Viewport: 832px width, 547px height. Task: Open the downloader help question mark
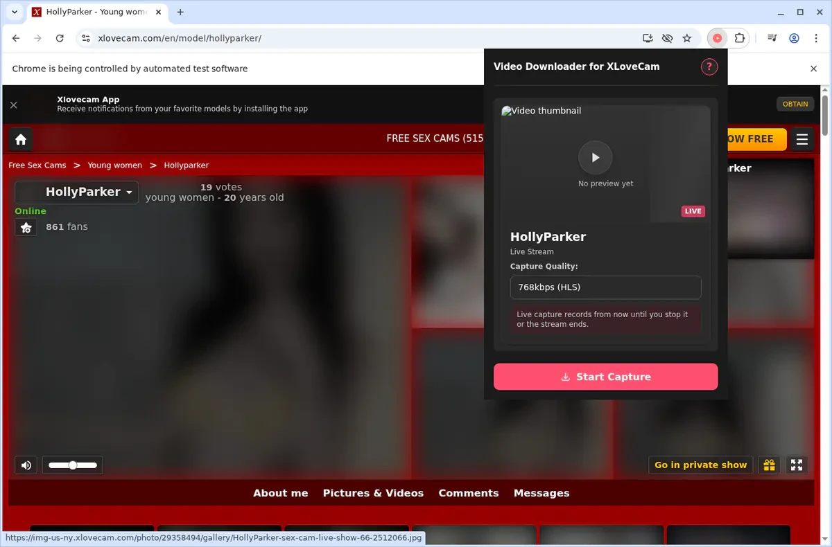pos(709,67)
